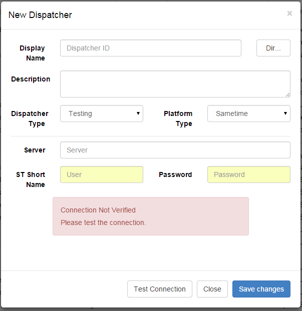The image size is (302, 311).
Task: Click the ST Short Name label
Action: coord(31,179)
